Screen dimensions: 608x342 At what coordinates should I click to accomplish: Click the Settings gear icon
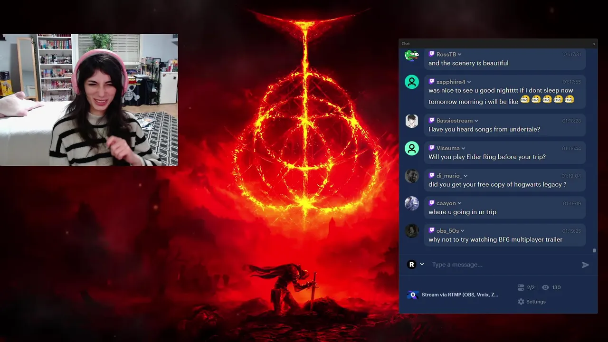[x=521, y=302]
